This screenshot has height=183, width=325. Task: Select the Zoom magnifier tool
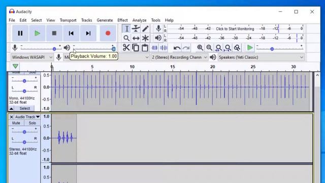click(126, 38)
